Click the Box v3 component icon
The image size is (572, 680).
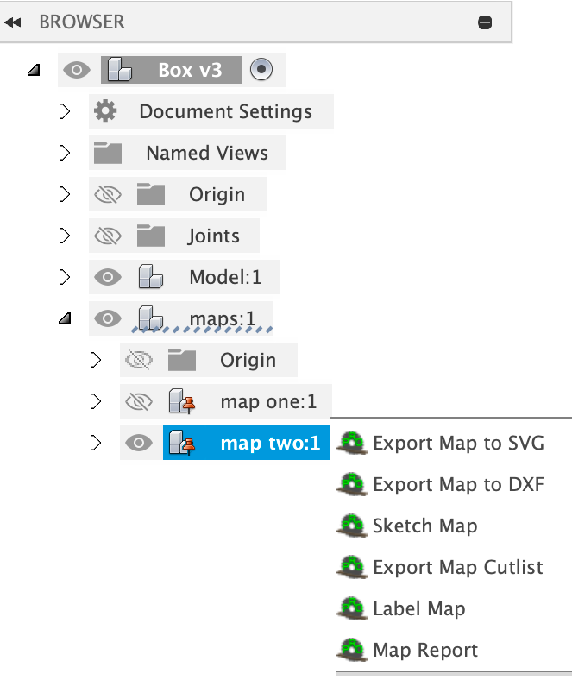tap(119, 70)
